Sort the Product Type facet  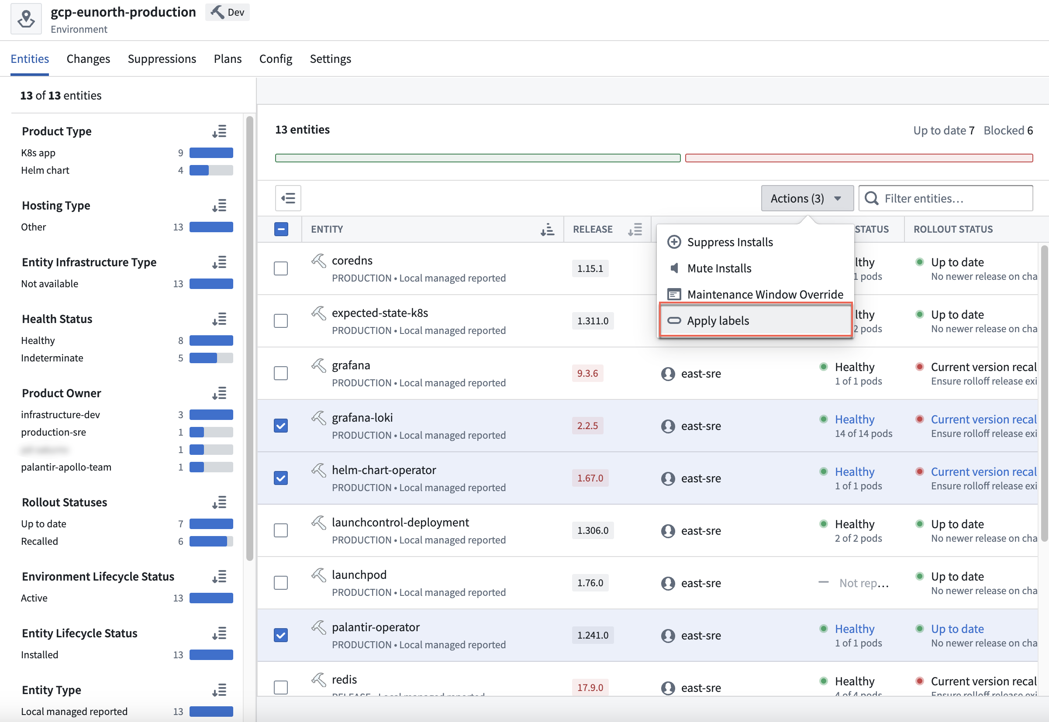[x=220, y=132]
